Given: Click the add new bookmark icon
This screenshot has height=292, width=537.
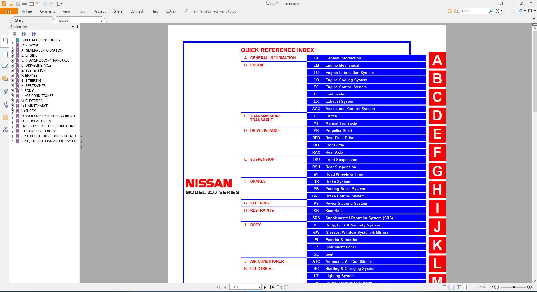Looking at the screenshot, I should [x=24, y=34].
